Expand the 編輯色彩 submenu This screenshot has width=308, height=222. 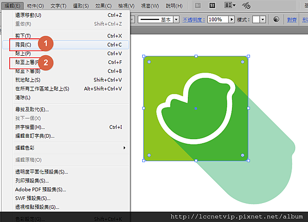[x=66, y=148]
